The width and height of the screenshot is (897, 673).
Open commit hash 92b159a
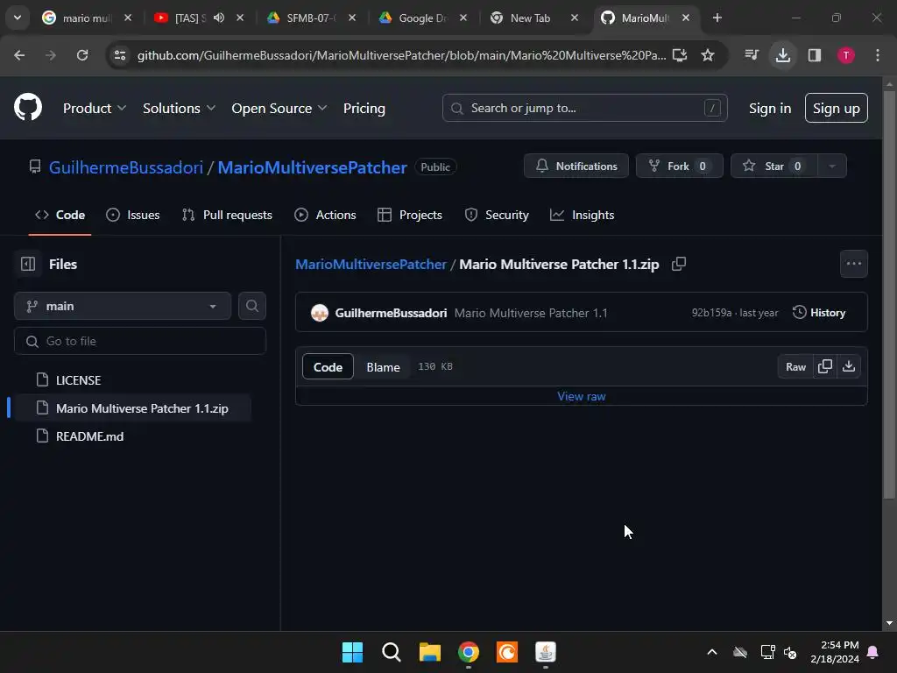tap(711, 313)
